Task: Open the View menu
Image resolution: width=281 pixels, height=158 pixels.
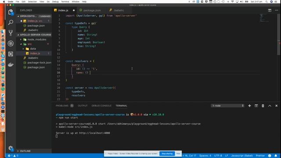Action: click(x=42, y=2)
